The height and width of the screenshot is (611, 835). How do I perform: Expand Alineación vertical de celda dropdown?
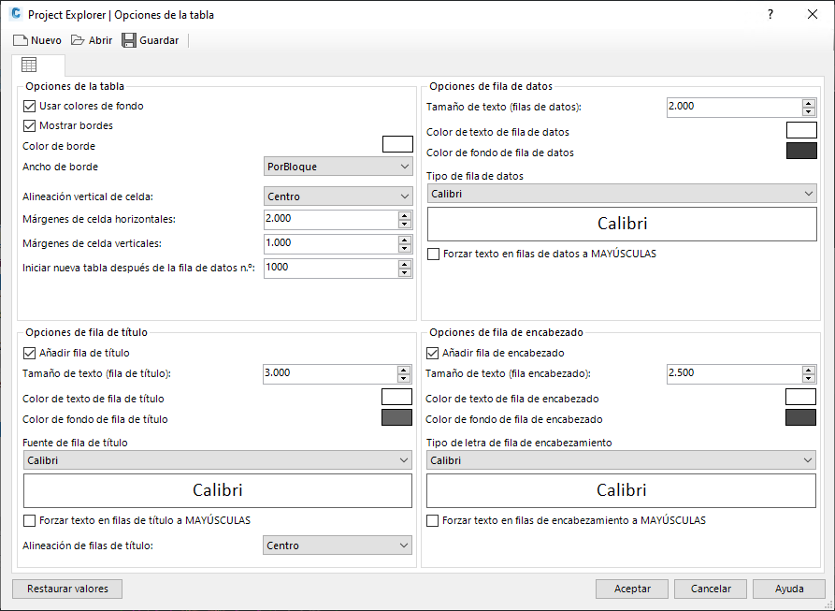coord(338,196)
